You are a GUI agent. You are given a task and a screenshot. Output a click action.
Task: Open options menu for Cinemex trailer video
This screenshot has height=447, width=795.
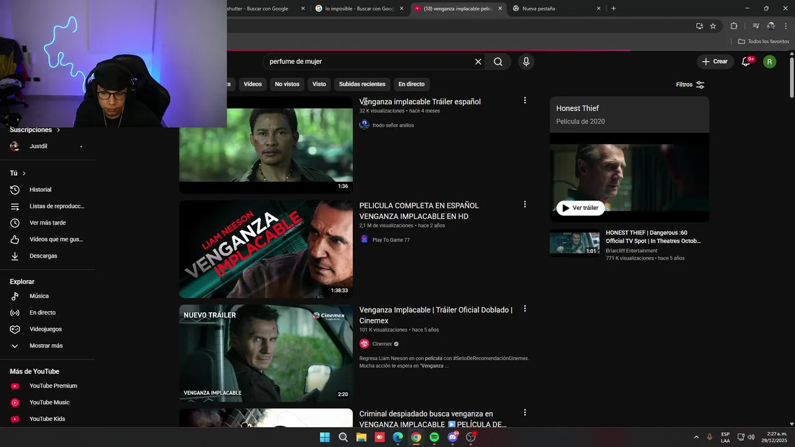coord(525,309)
